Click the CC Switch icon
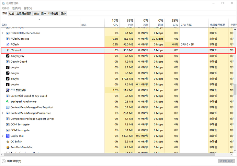Screen dimensions: 237x166 pyautogui.click(x=8, y=142)
